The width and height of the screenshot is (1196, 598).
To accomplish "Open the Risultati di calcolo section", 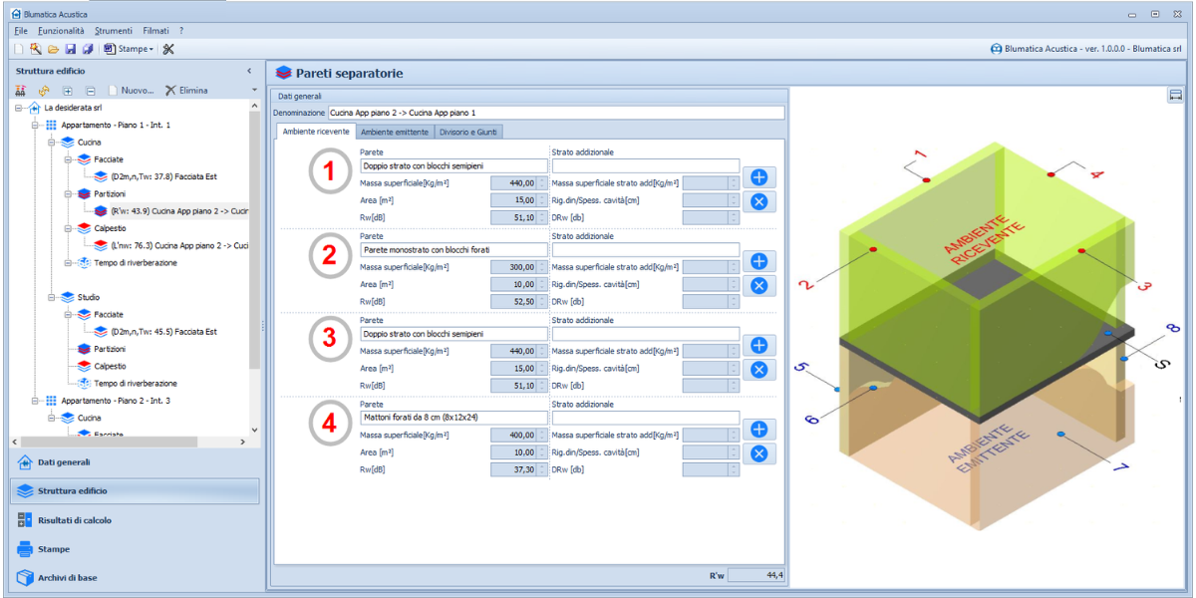I will pyautogui.click(x=75, y=520).
